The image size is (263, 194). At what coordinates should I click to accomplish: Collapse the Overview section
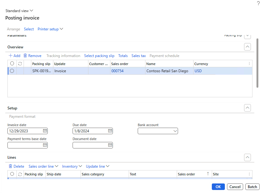pyautogui.click(x=247, y=47)
